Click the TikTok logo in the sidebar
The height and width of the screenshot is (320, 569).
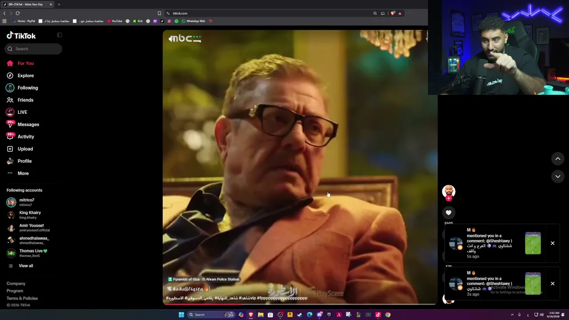coord(21,36)
